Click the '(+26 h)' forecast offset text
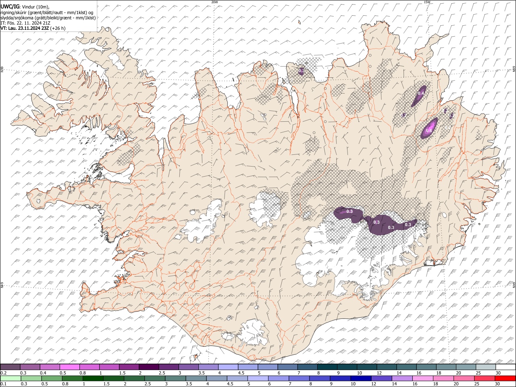 click(58, 28)
